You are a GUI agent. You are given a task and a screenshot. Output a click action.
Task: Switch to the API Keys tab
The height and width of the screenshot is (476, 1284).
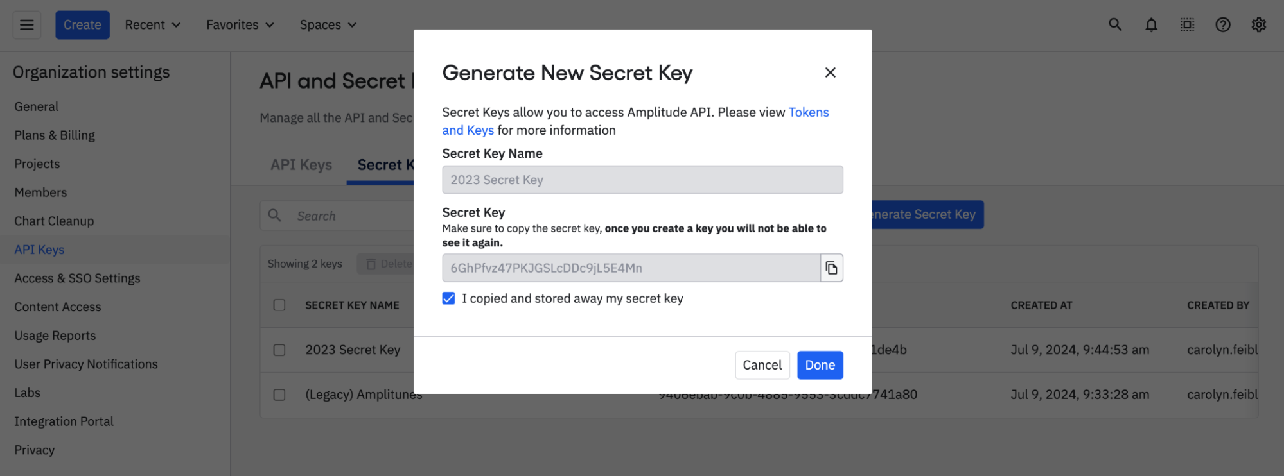coord(301,165)
